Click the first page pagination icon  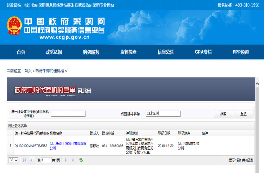pos(25,160)
